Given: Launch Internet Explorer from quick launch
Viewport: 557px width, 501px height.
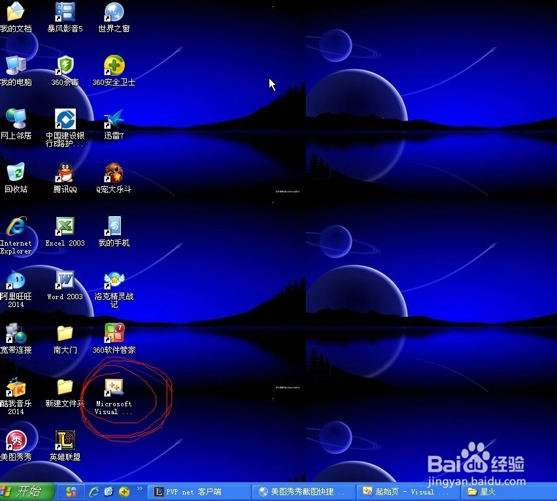Looking at the screenshot, I should pyautogui.click(x=94, y=492).
